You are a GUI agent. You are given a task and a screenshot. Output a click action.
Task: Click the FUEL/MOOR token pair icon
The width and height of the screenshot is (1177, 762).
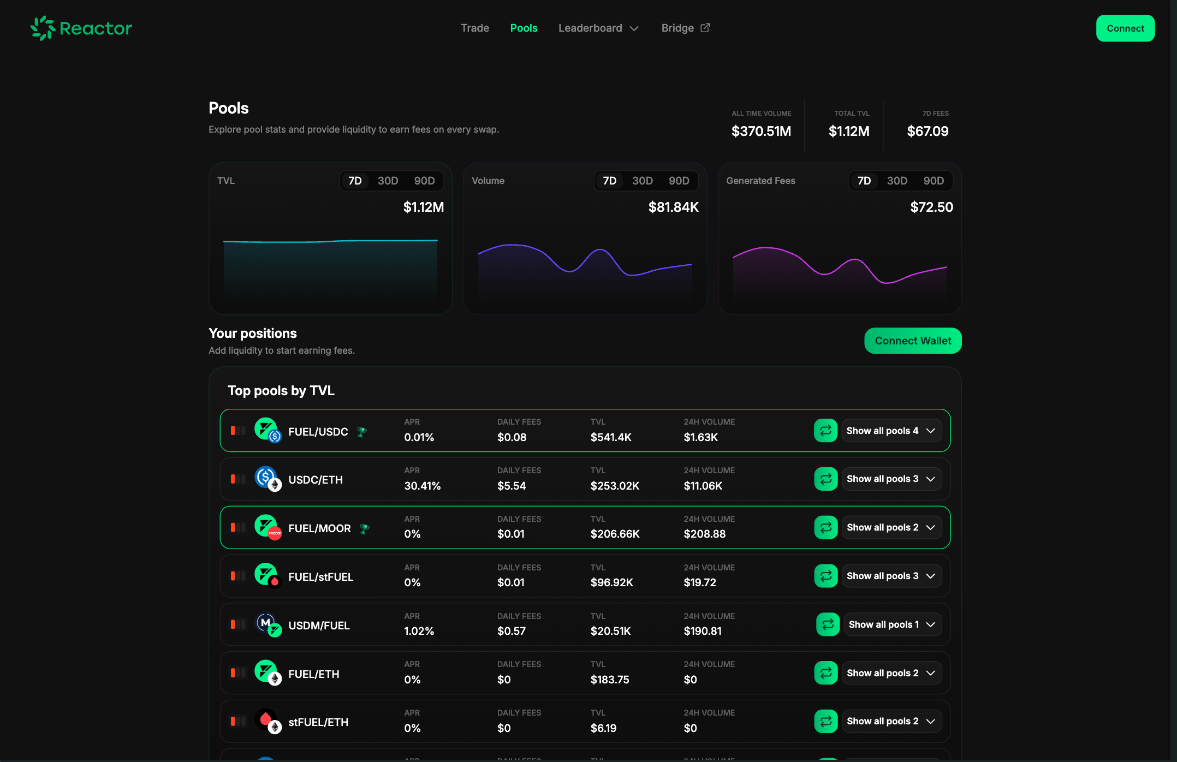pos(267,527)
